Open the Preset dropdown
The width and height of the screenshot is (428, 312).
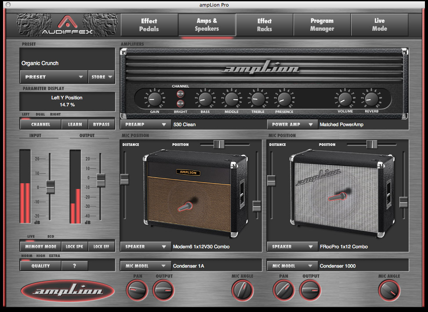54,77
